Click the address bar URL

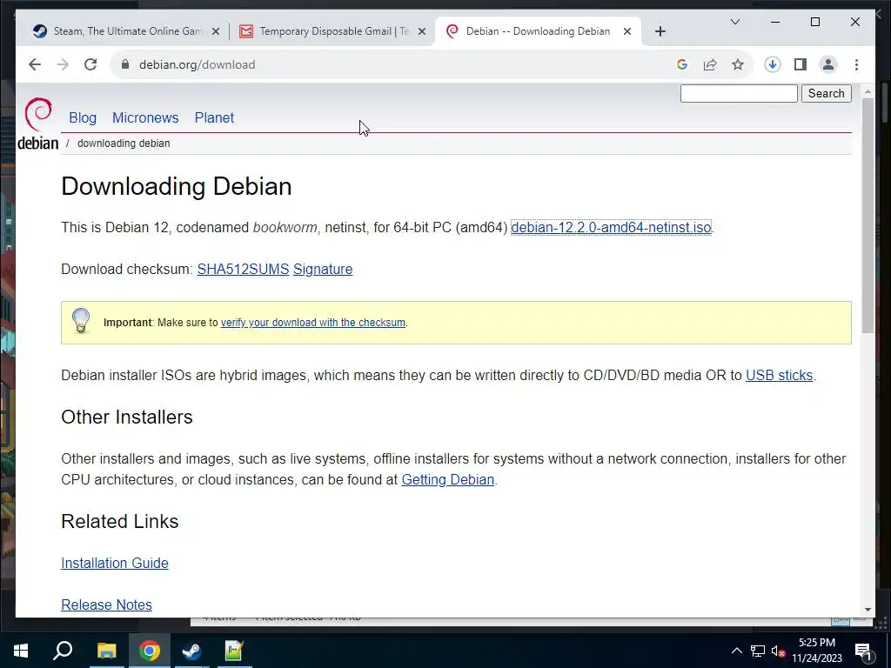pos(198,64)
